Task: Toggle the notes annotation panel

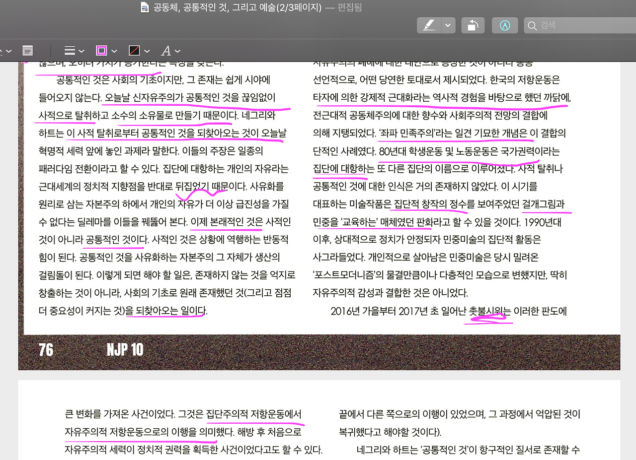Action: tap(27, 50)
